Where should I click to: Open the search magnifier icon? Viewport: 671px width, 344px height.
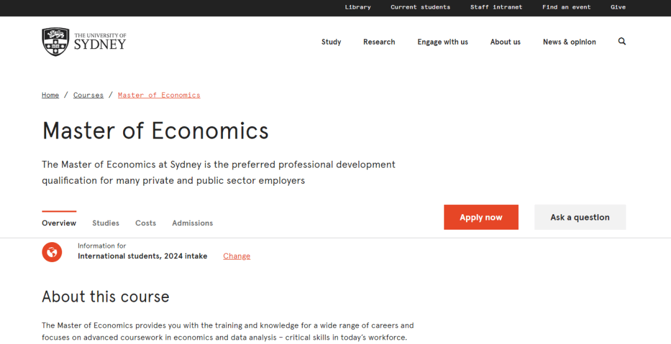pos(622,42)
